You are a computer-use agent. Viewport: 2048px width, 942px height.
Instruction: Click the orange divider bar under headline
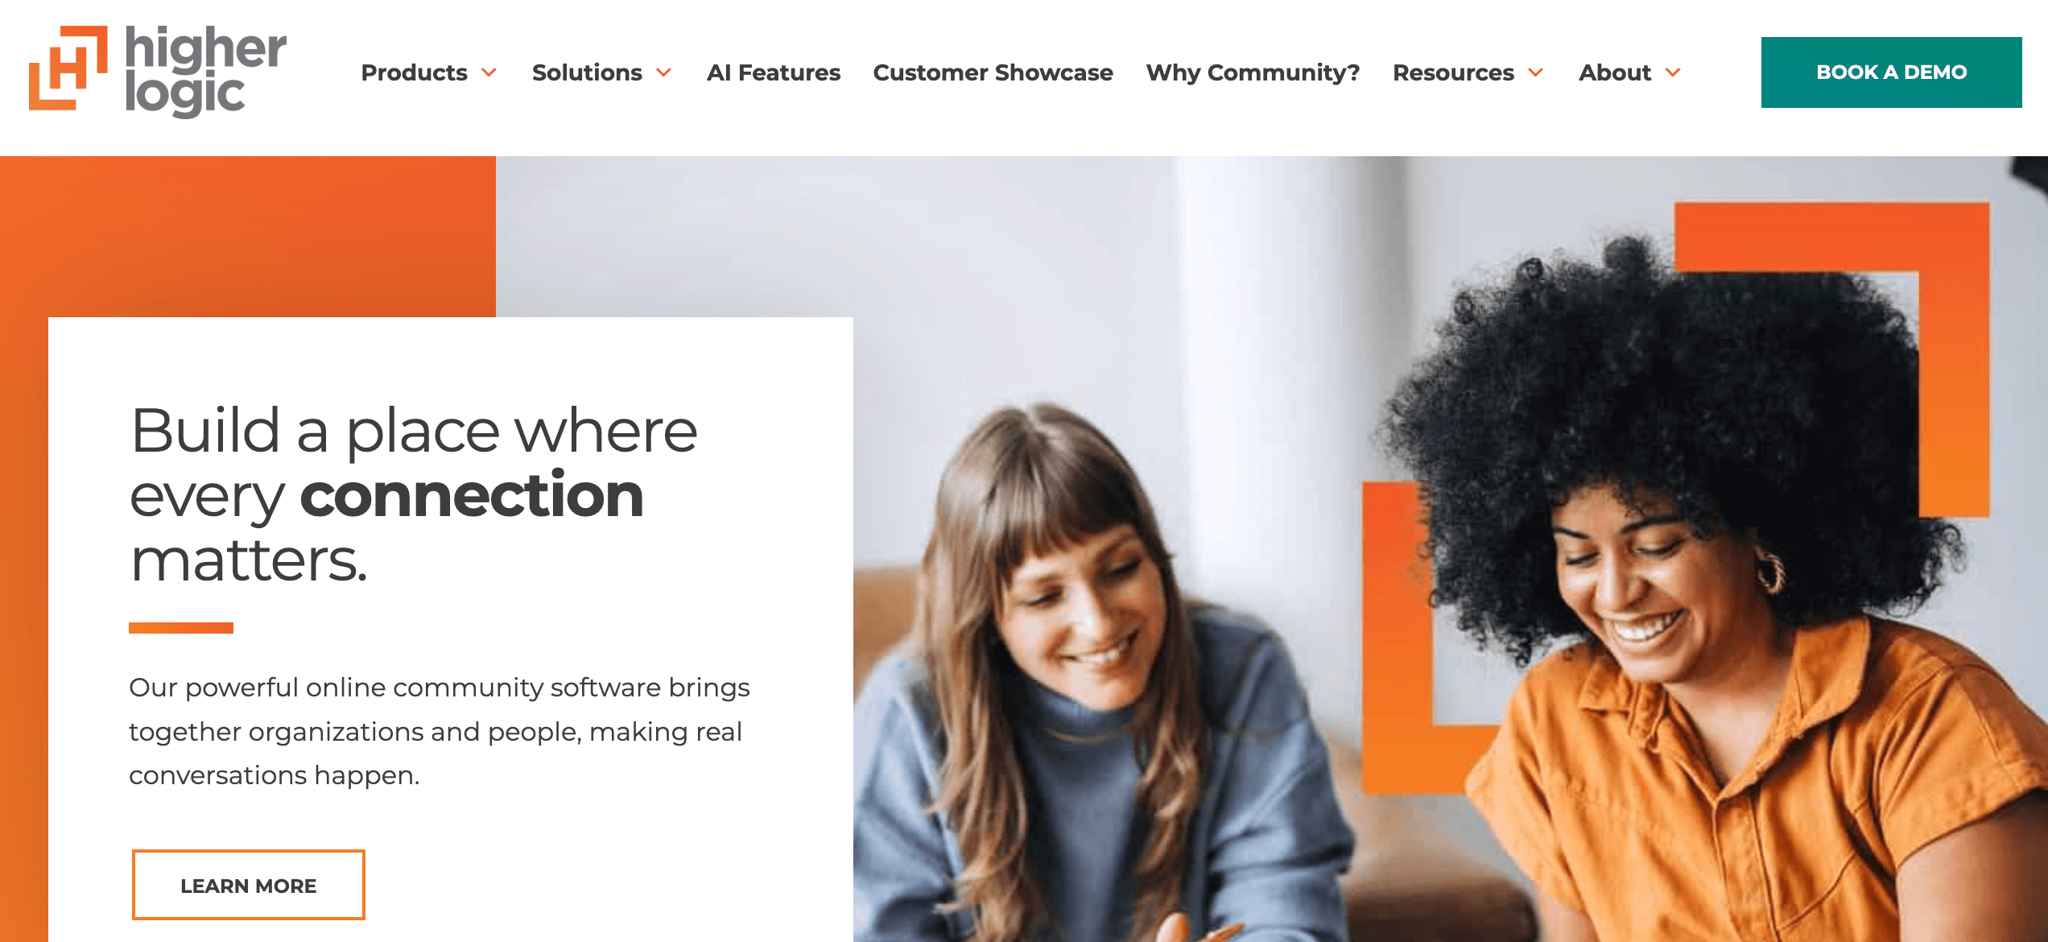pyautogui.click(x=181, y=628)
